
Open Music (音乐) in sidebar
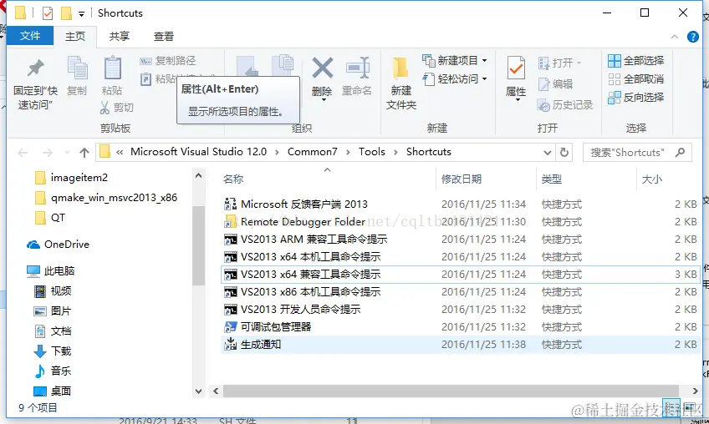(x=53, y=371)
